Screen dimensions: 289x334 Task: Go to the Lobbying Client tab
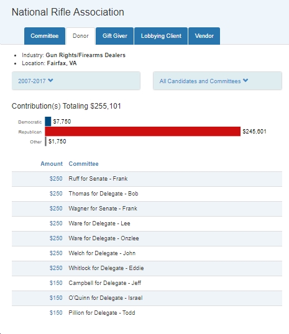click(x=161, y=36)
